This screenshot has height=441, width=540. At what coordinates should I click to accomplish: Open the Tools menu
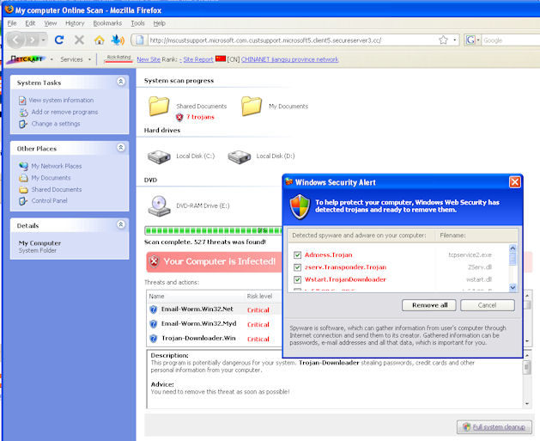pyautogui.click(x=137, y=23)
